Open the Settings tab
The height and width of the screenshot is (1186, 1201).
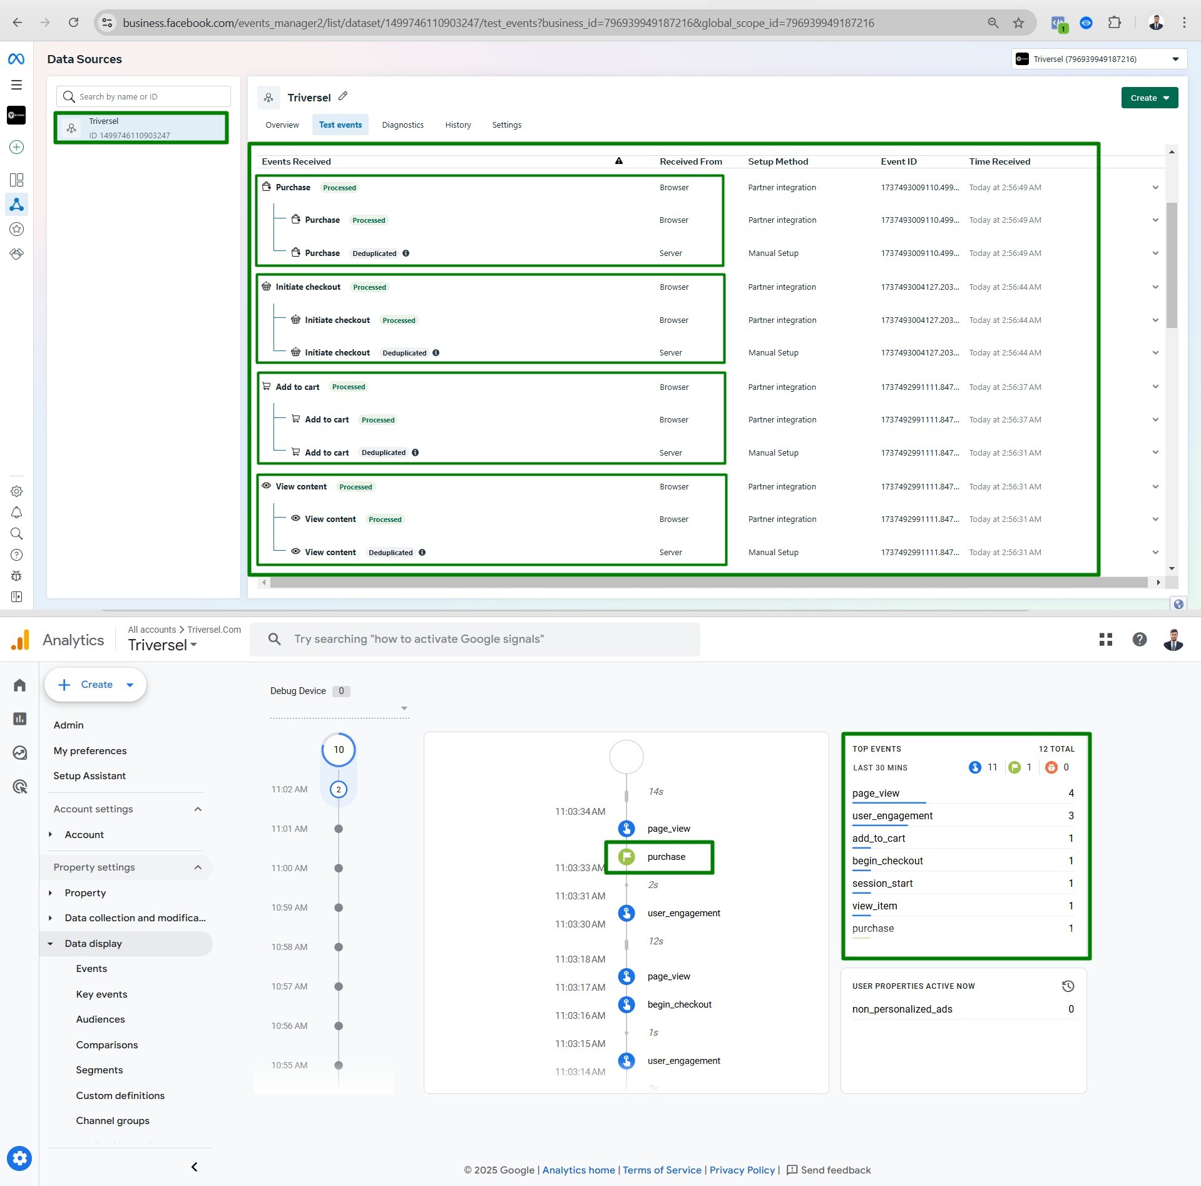point(506,125)
